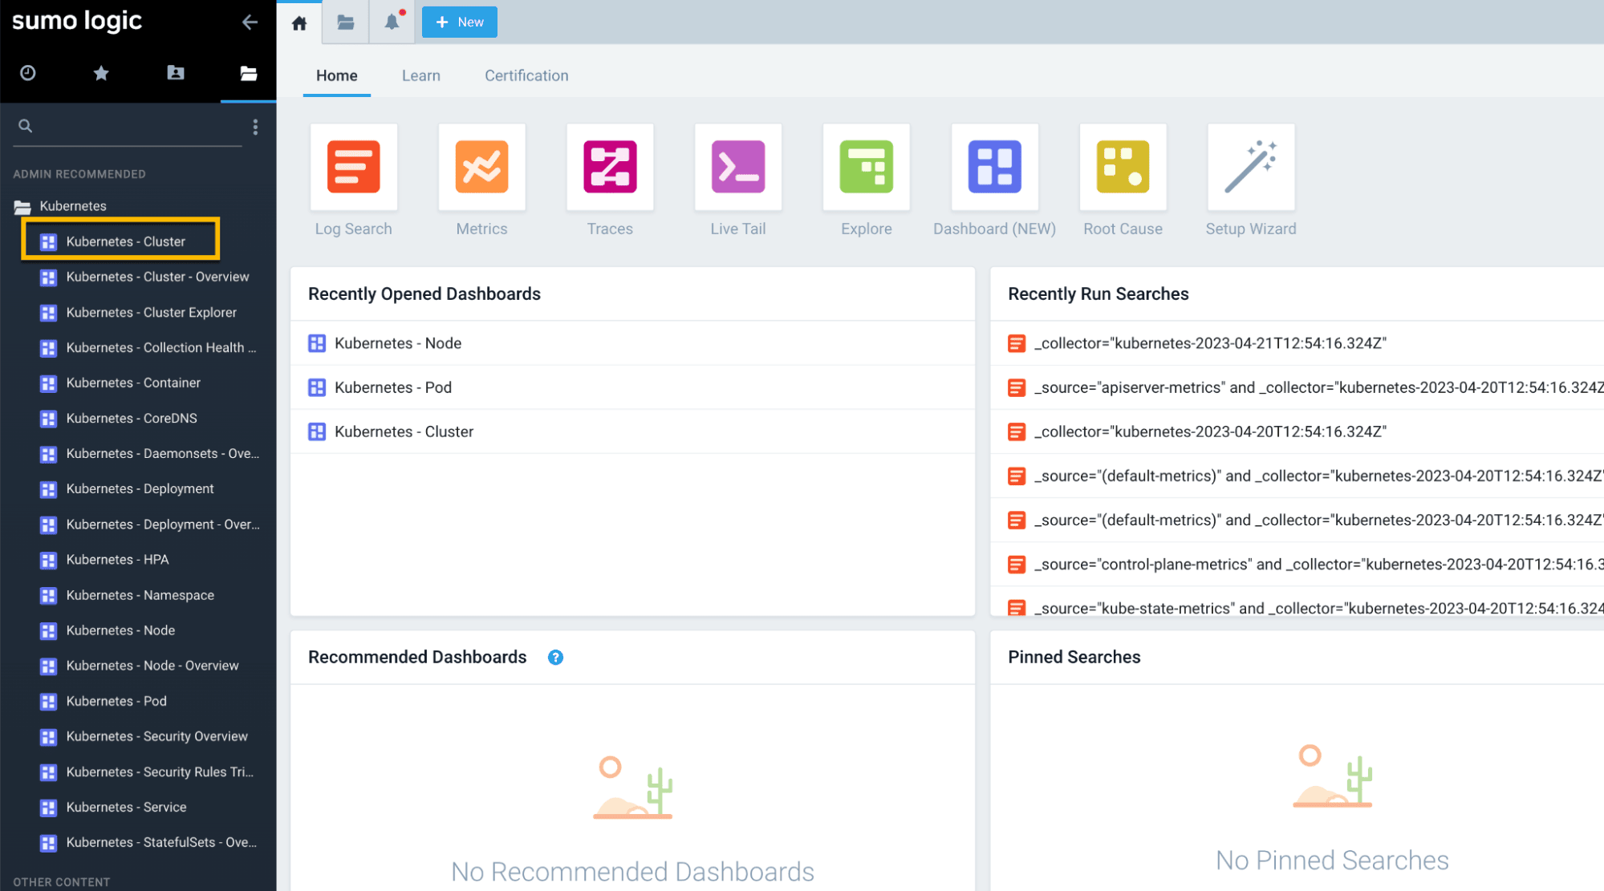Run the control-plane-metrics recent search

[x=1297, y=564]
